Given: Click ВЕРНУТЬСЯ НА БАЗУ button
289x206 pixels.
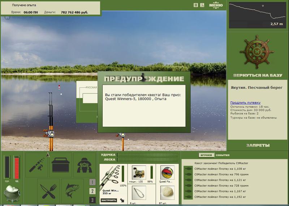Looking at the screenshot, I should pos(258,75).
